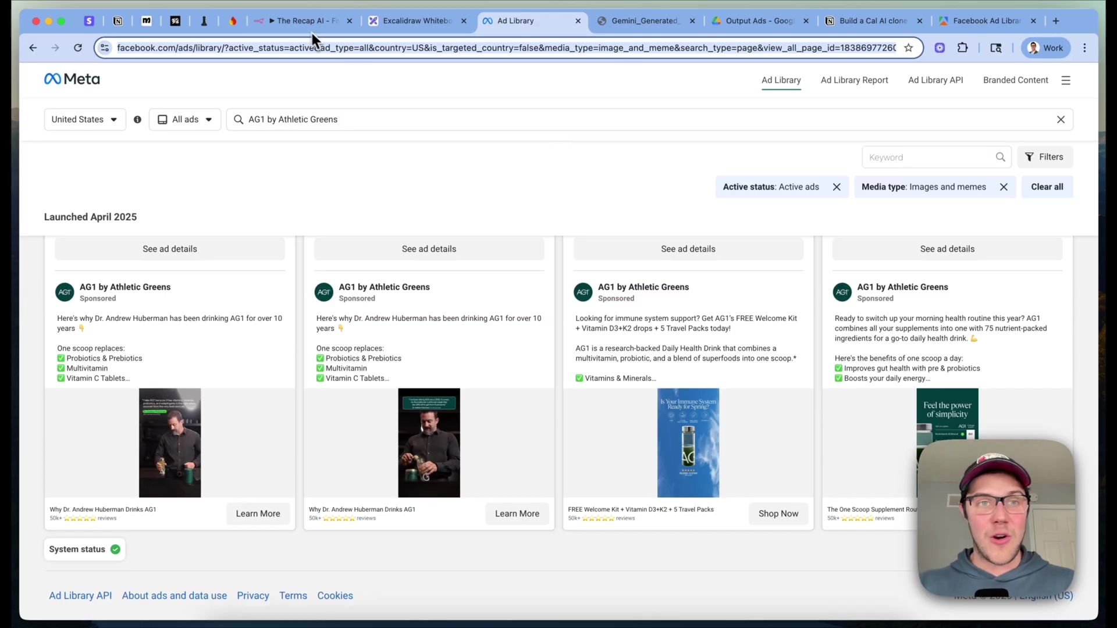This screenshot has height=628, width=1117.
Task: Clear all filters
Action: point(1047,187)
